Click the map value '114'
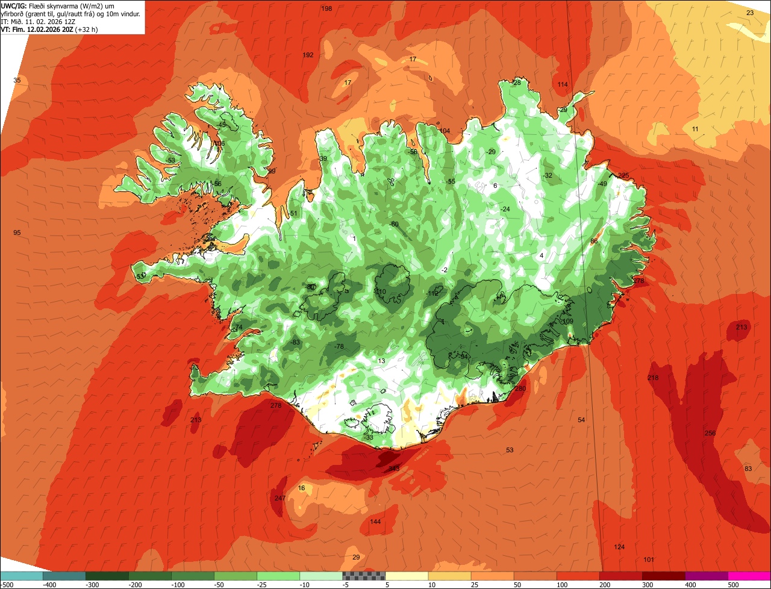Viewport: 771px width, 589px height. tap(563, 84)
